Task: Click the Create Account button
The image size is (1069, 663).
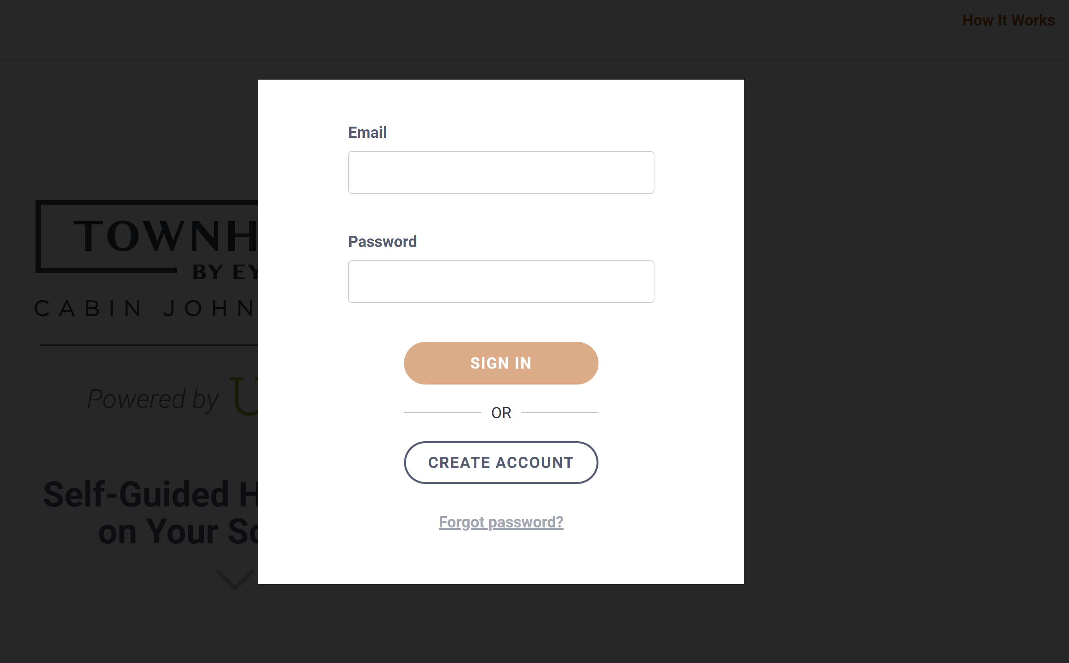Action: coord(501,463)
